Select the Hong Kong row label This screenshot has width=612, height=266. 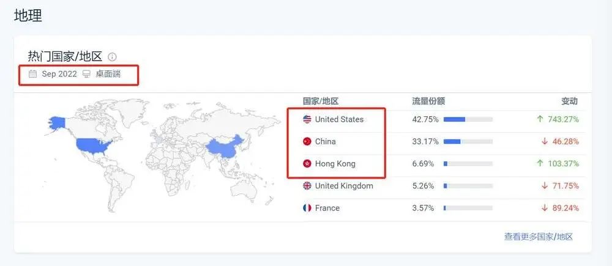pos(335,164)
